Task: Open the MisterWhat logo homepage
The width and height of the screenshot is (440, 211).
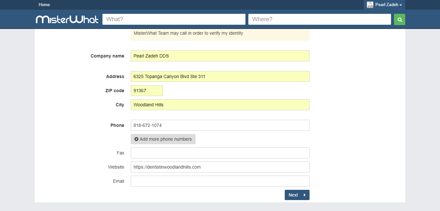Action: click(67, 20)
